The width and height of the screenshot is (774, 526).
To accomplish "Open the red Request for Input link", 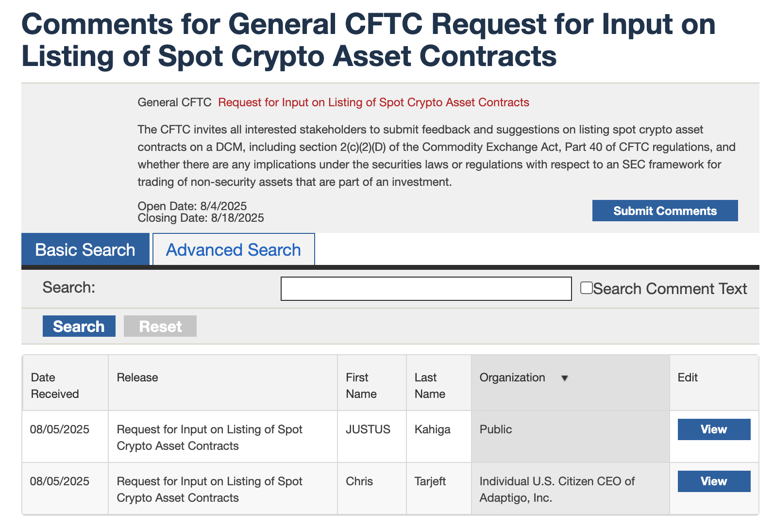I will tap(373, 102).
